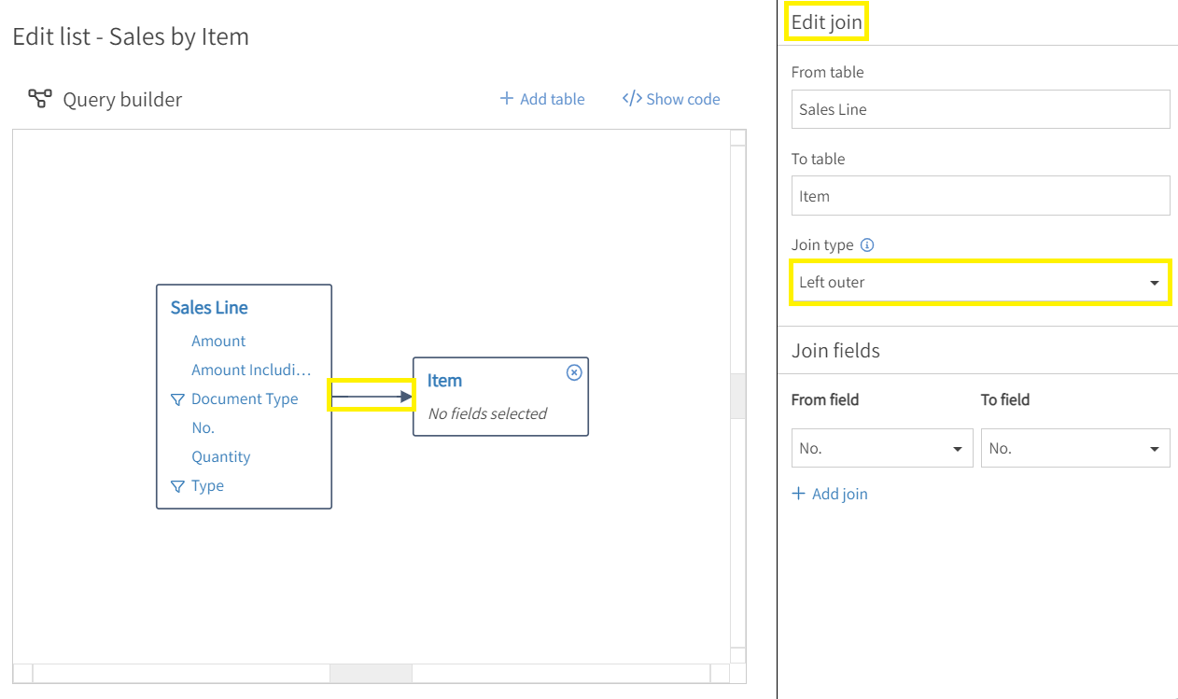
Task: Click the 'No fields selected' text in Item
Action: click(x=487, y=413)
